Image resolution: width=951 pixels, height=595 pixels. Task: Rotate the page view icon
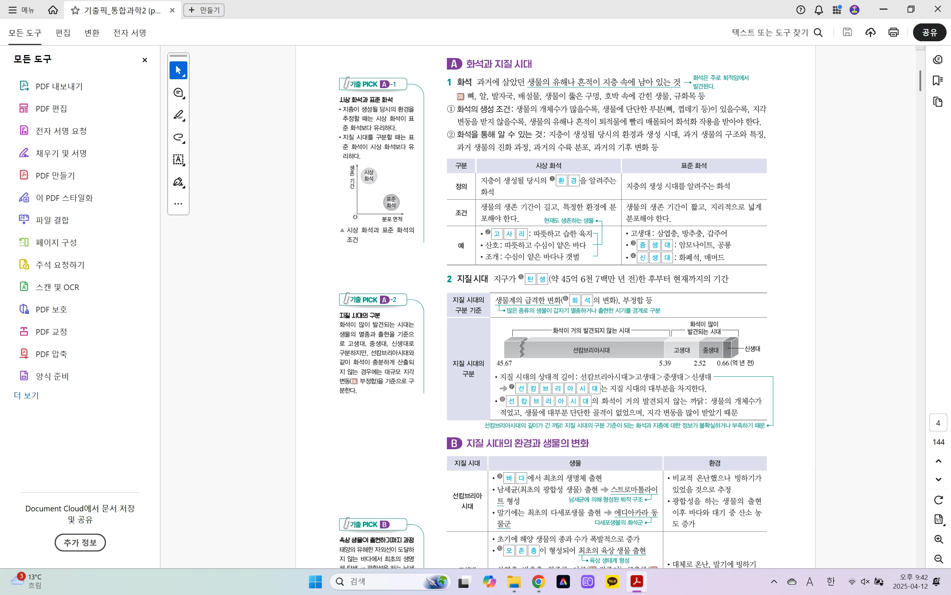click(x=938, y=500)
